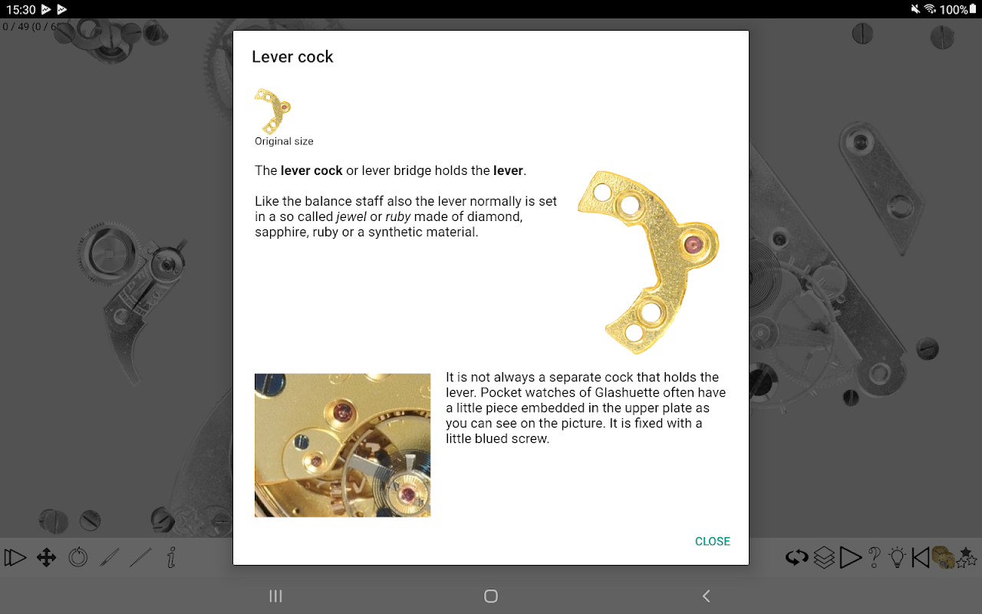The width and height of the screenshot is (982, 614).
Task: Close the Lever cock dialog
Action: coord(712,541)
